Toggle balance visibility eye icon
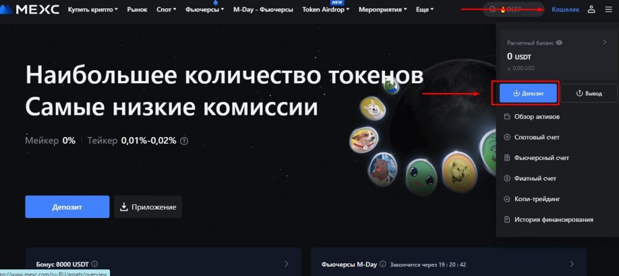Screen dimensions: 619x276 [559, 43]
